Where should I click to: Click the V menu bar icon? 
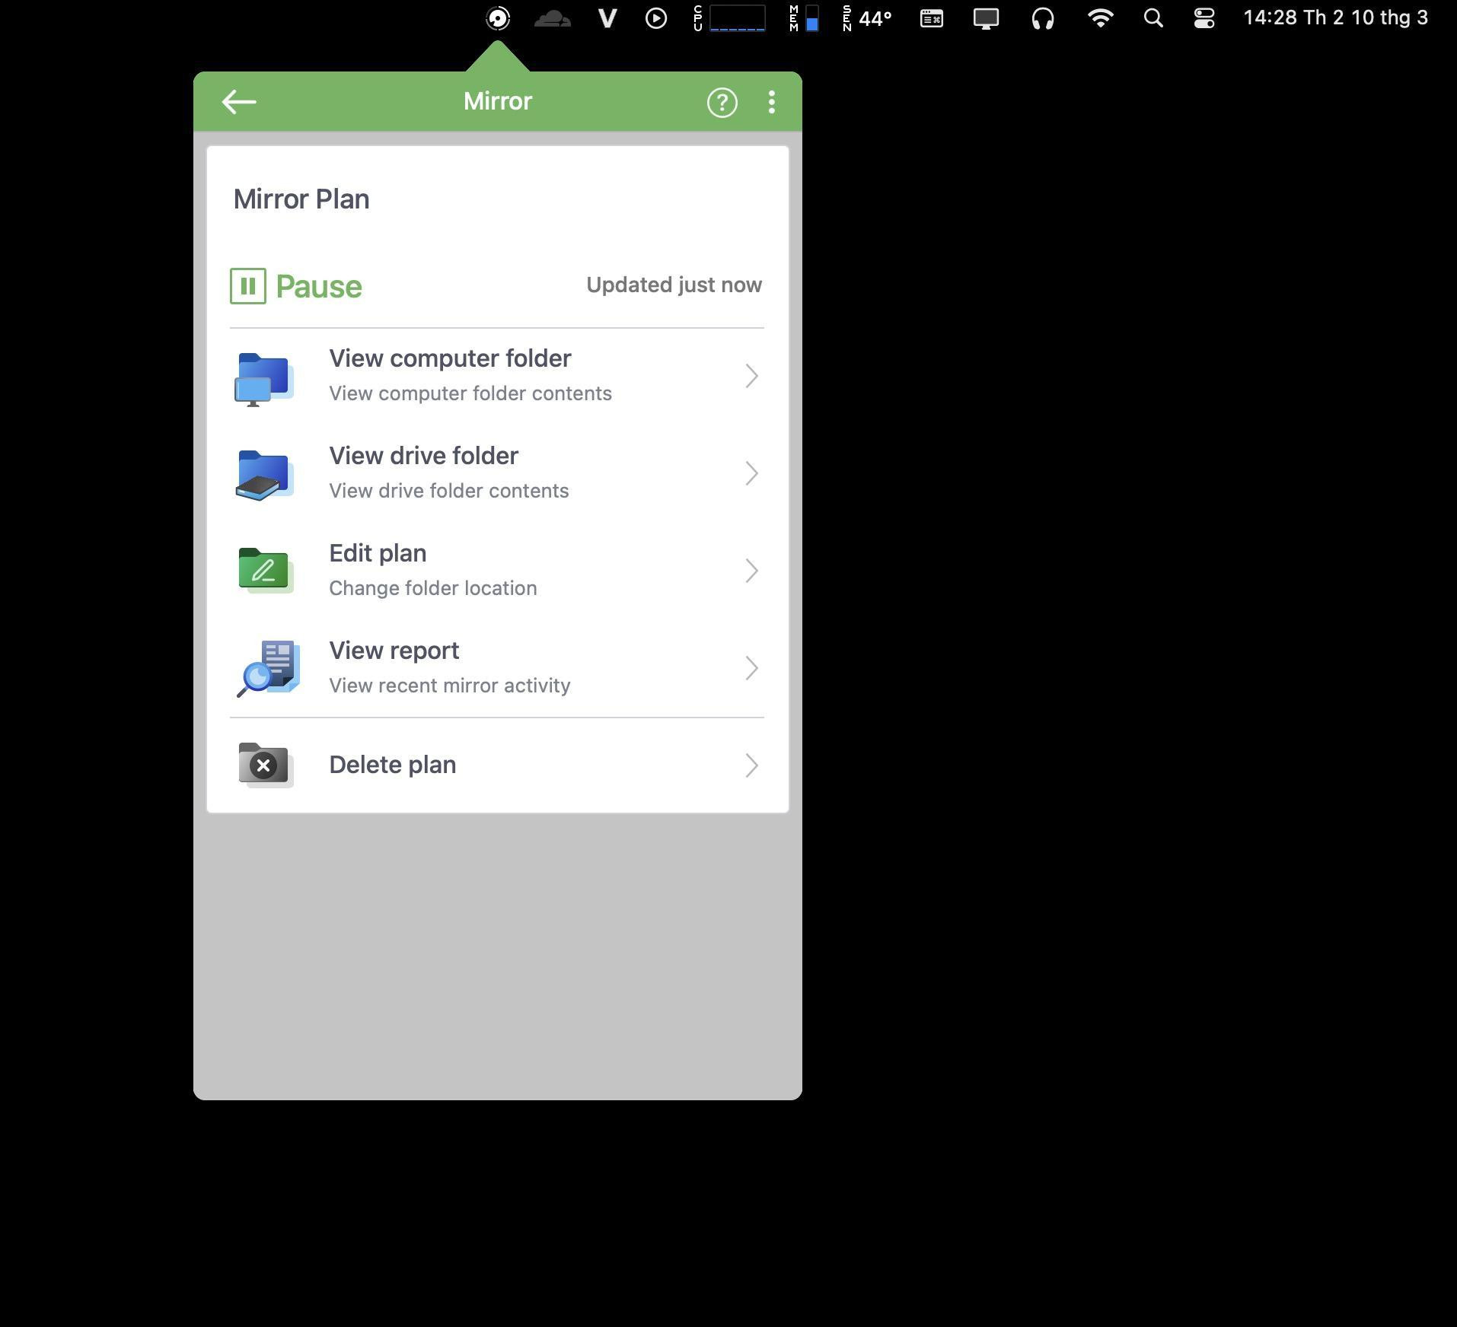(607, 18)
